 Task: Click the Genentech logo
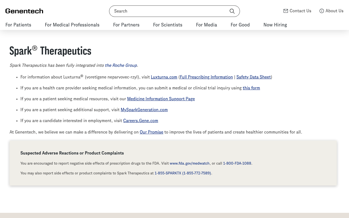[x=24, y=11]
